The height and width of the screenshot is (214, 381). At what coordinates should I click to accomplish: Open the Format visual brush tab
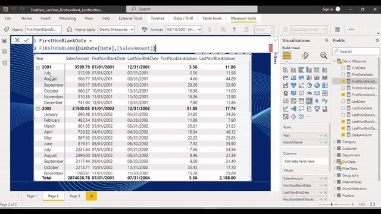(x=305, y=55)
